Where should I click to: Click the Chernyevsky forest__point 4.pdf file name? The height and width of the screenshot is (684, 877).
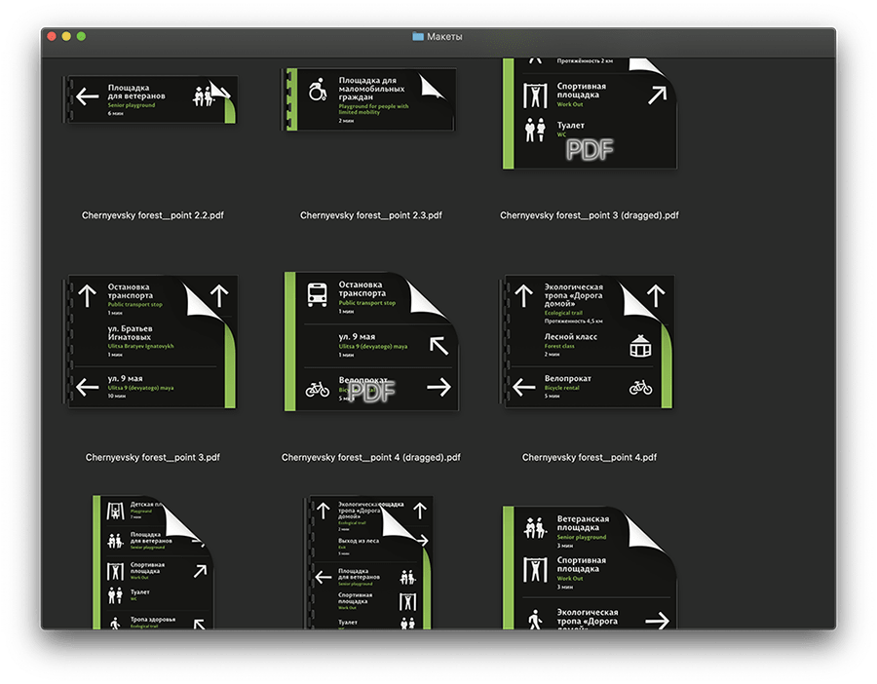pyautogui.click(x=590, y=457)
